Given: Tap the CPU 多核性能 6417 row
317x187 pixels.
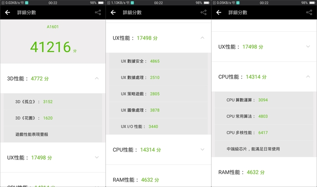Looking at the screenshot, I should coord(264,133).
